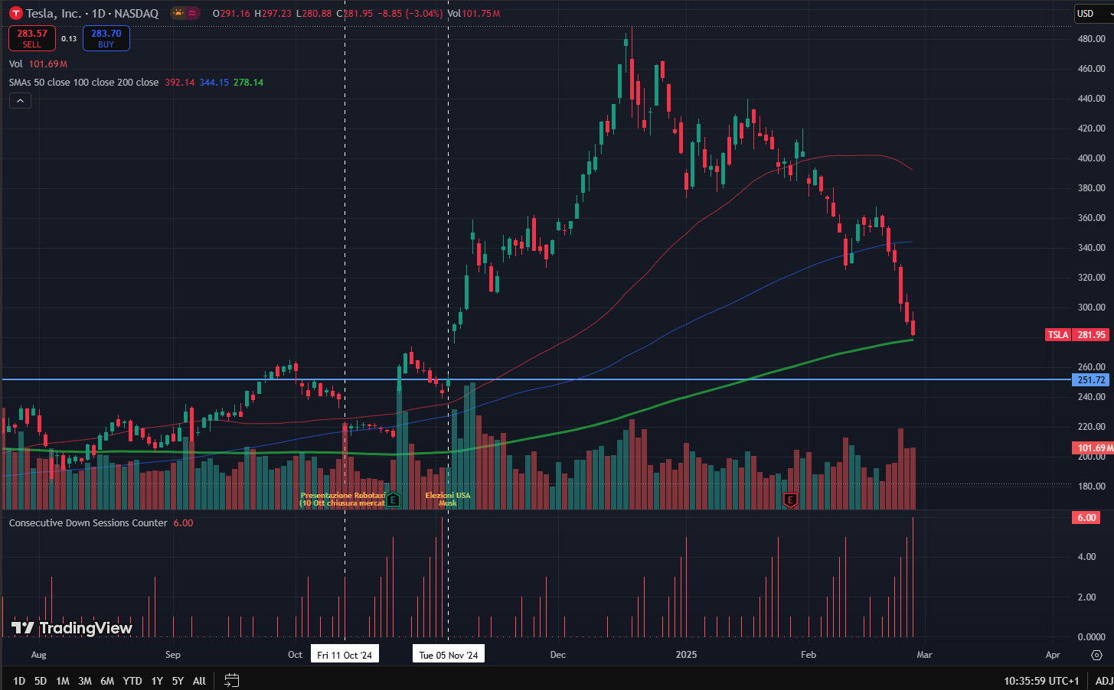This screenshot has height=690, width=1114.
Task: Open the USD currency dropdown
Action: pyautogui.click(x=1093, y=14)
